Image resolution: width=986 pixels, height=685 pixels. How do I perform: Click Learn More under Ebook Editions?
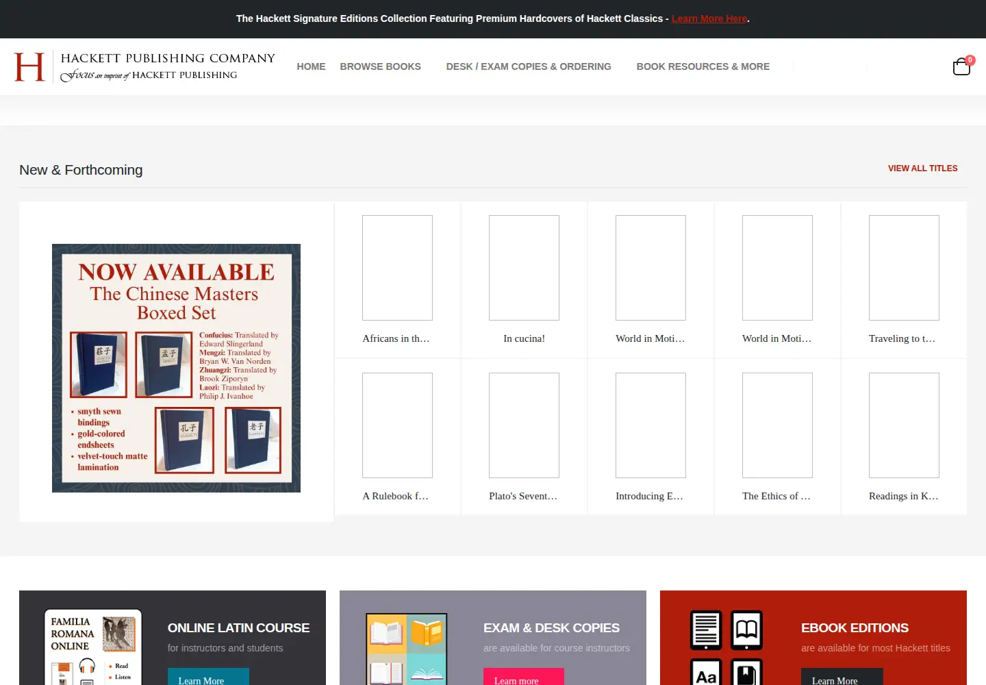coord(842,677)
